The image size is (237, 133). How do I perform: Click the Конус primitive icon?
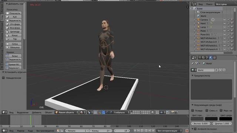tap(7, 35)
